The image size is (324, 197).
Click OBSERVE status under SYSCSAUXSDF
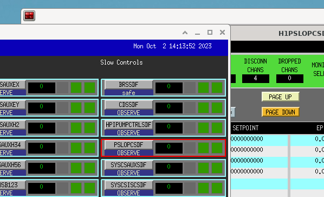(128, 173)
